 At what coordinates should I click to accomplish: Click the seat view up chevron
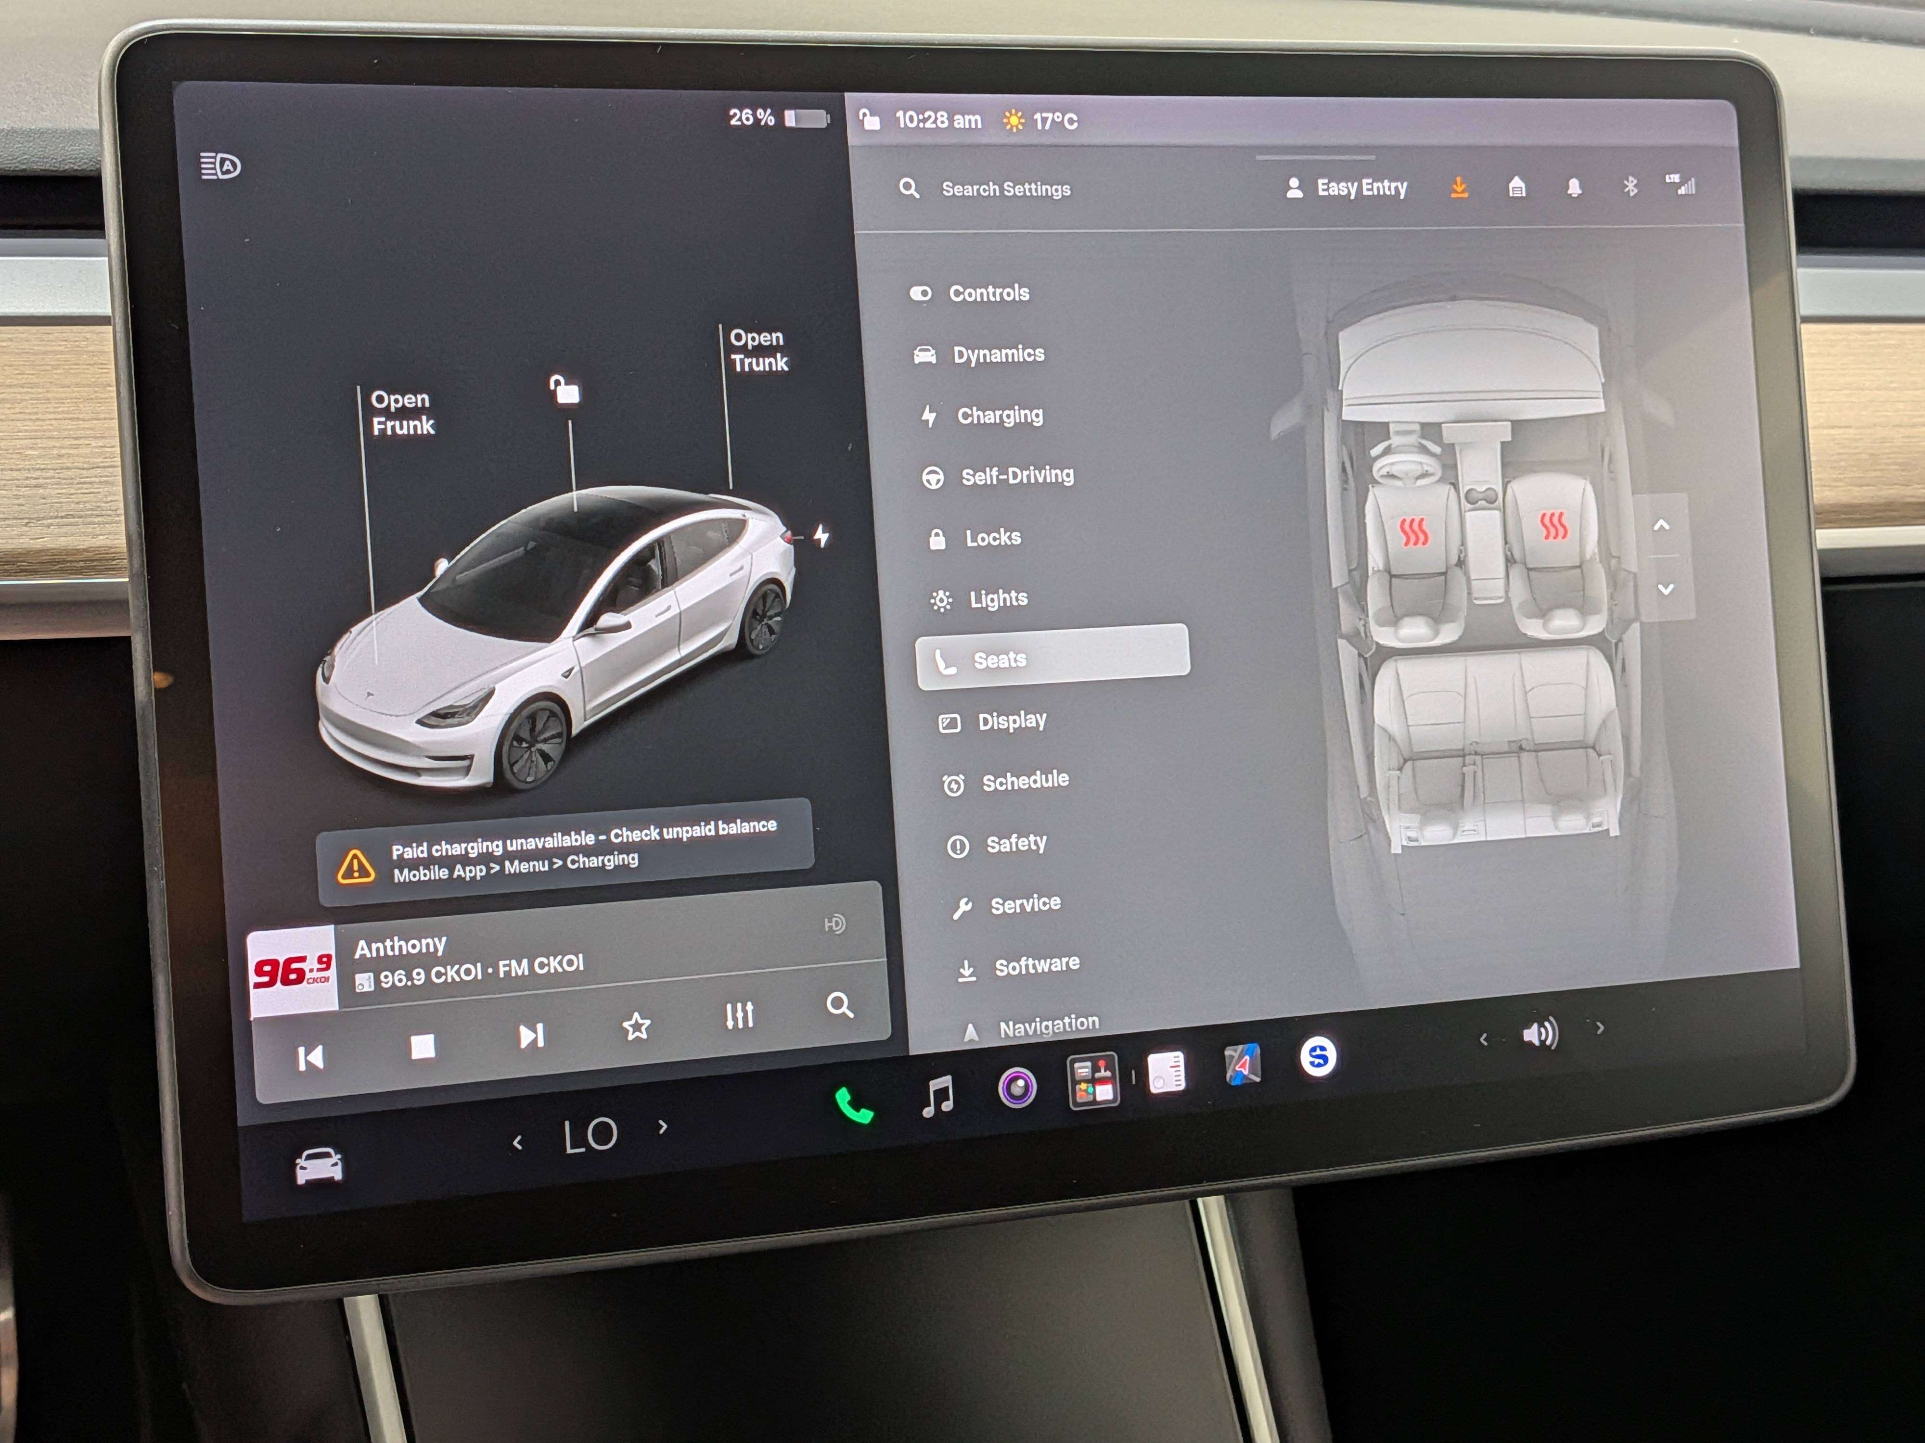coord(1661,524)
